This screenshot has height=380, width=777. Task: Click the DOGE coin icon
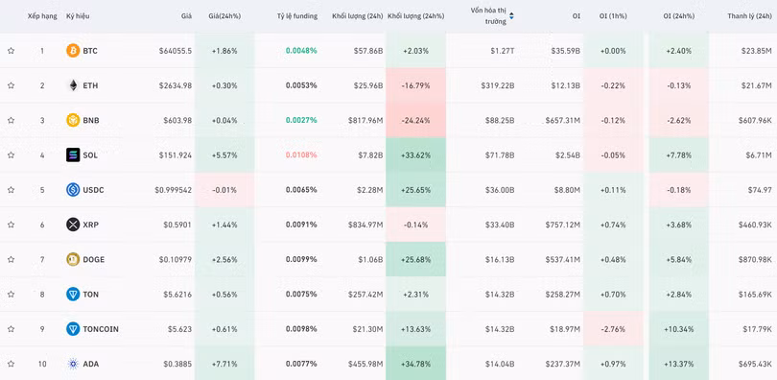pyautogui.click(x=73, y=259)
